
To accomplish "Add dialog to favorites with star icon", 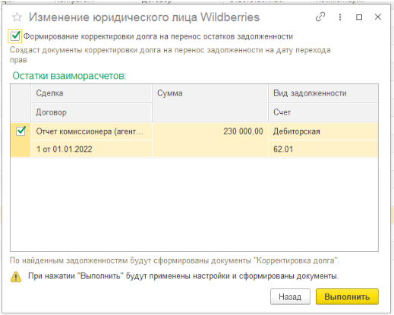I will (17, 17).
